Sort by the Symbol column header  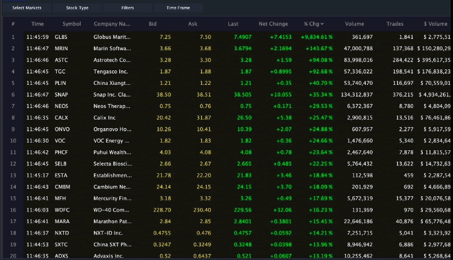click(x=72, y=24)
